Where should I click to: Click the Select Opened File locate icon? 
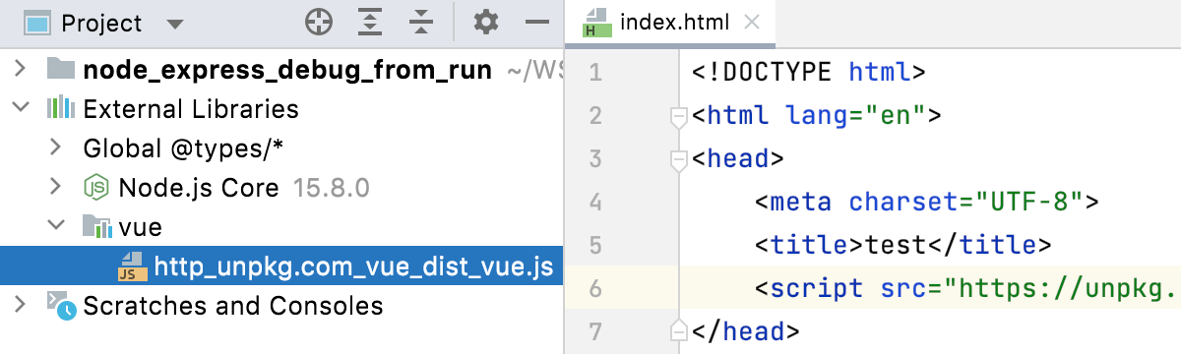tap(318, 22)
